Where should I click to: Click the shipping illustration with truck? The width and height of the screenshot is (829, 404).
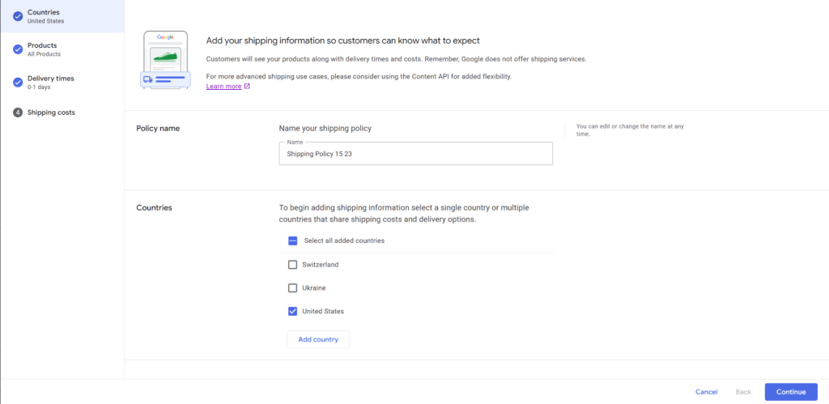pos(165,60)
